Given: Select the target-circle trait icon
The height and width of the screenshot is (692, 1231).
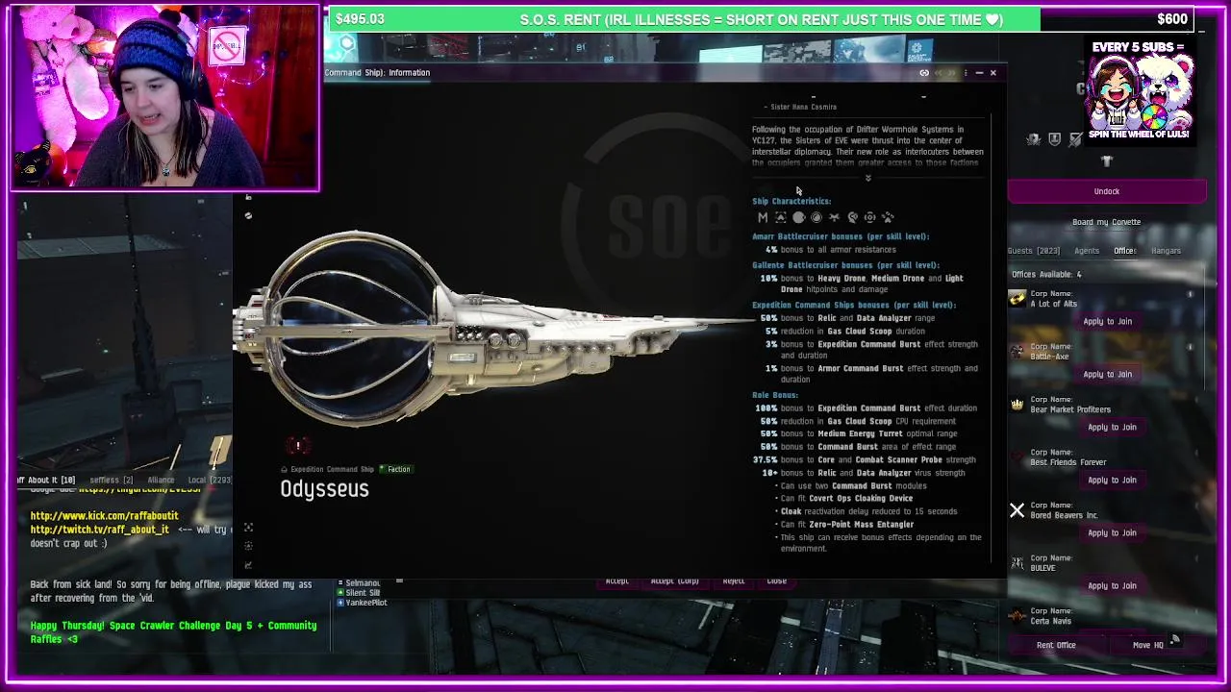Looking at the screenshot, I should pyautogui.click(x=869, y=217).
